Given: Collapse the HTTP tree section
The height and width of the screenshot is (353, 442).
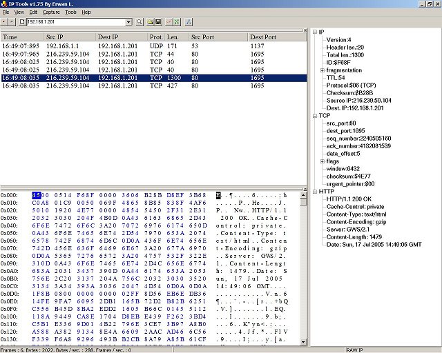Looking at the screenshot, I should tap(314, 191).
